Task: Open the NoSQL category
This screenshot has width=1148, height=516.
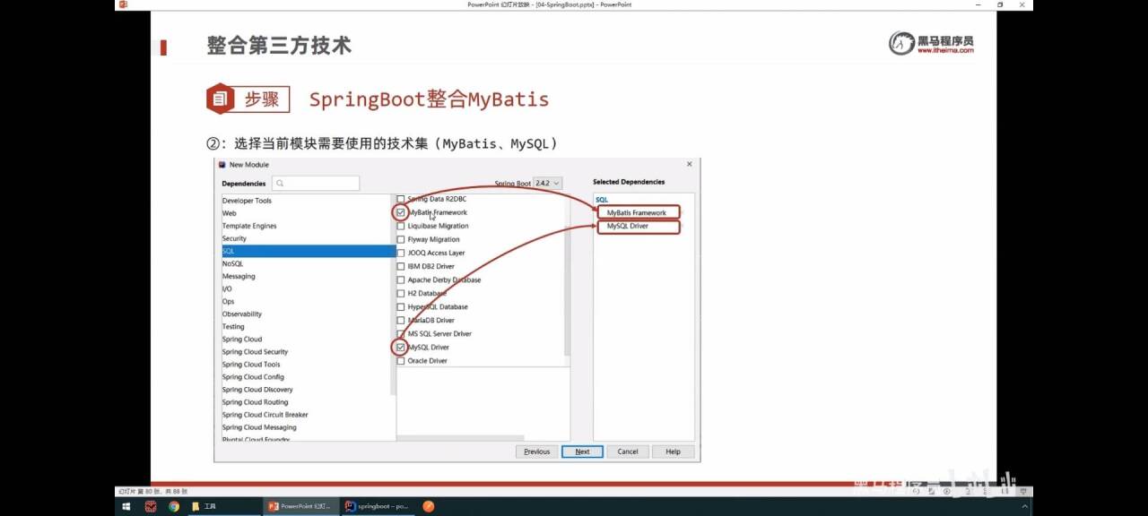Action: tap(232, 263)
